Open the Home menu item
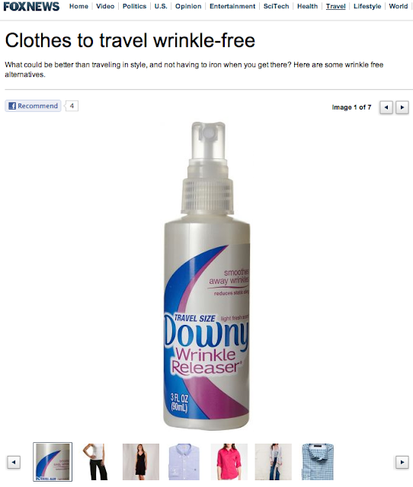Viewport: 413px width, 487px height. click(78, 6)
